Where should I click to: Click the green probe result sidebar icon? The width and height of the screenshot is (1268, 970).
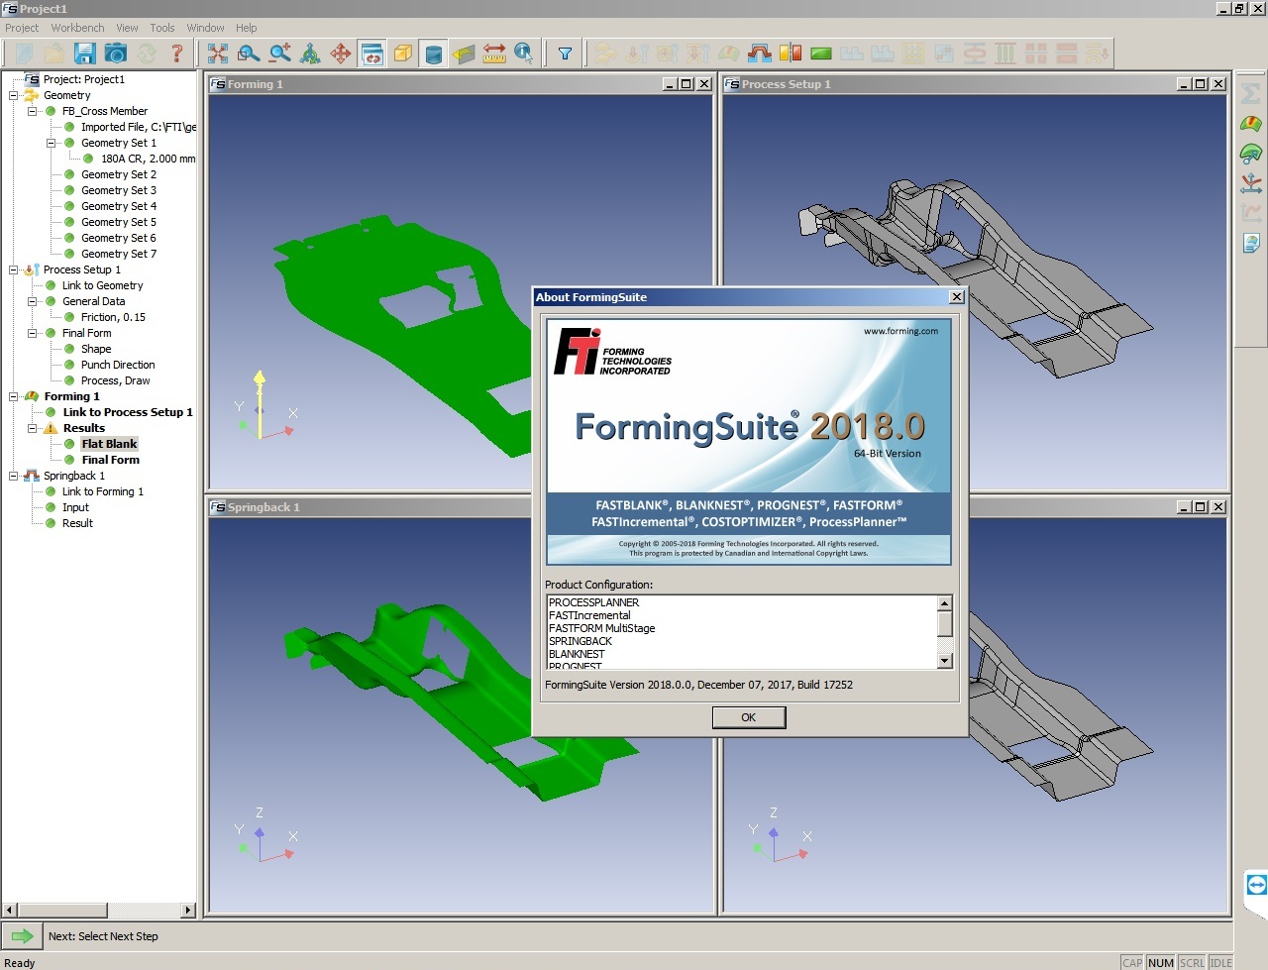1251,154
